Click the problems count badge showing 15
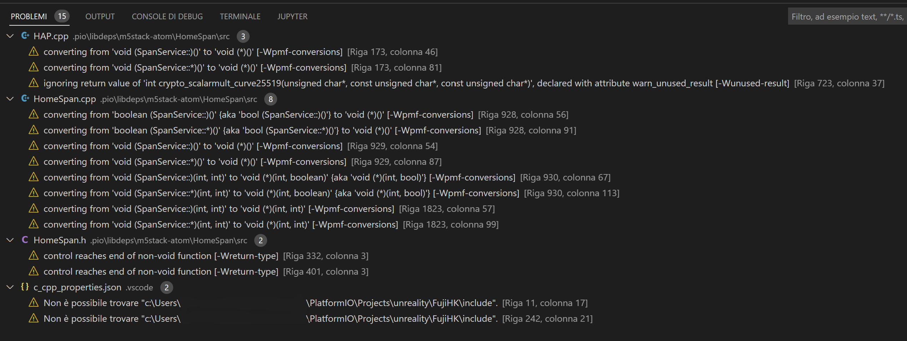This screenshot has height=341, width=907. (62, 16)
